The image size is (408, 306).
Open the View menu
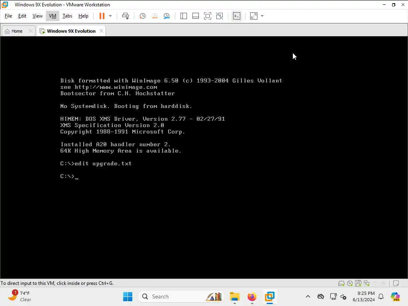[37, 16]
